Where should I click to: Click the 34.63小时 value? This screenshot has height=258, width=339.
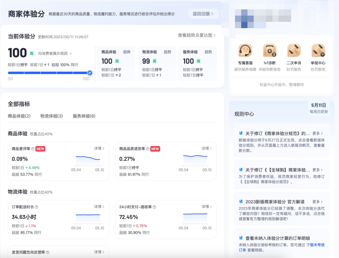pyautogui.click(x=24, y=217)
